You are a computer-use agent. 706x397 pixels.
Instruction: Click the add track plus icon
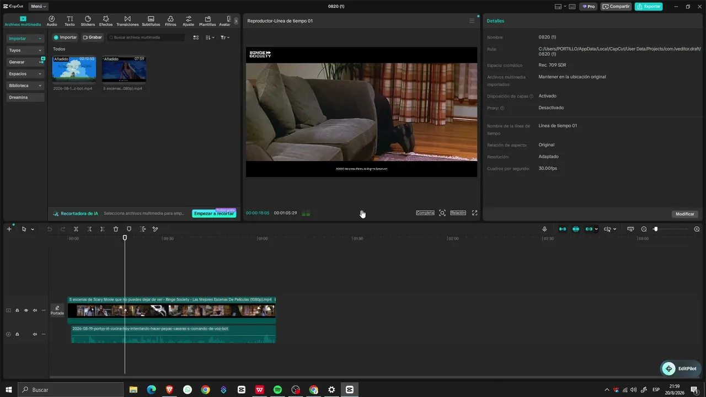(9, 229)
